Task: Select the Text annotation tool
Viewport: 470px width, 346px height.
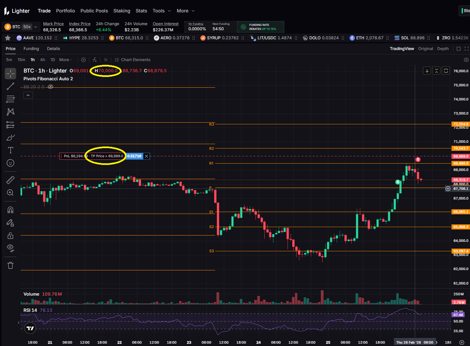Action: pyautogui.click(x=11, y=150)
